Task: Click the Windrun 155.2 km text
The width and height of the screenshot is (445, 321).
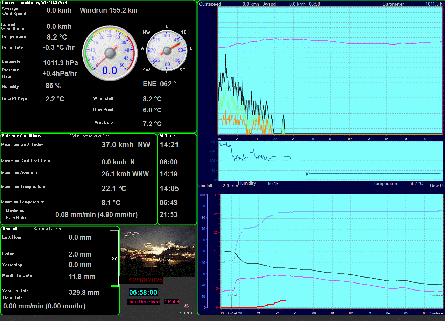Action: coord(109,10)
